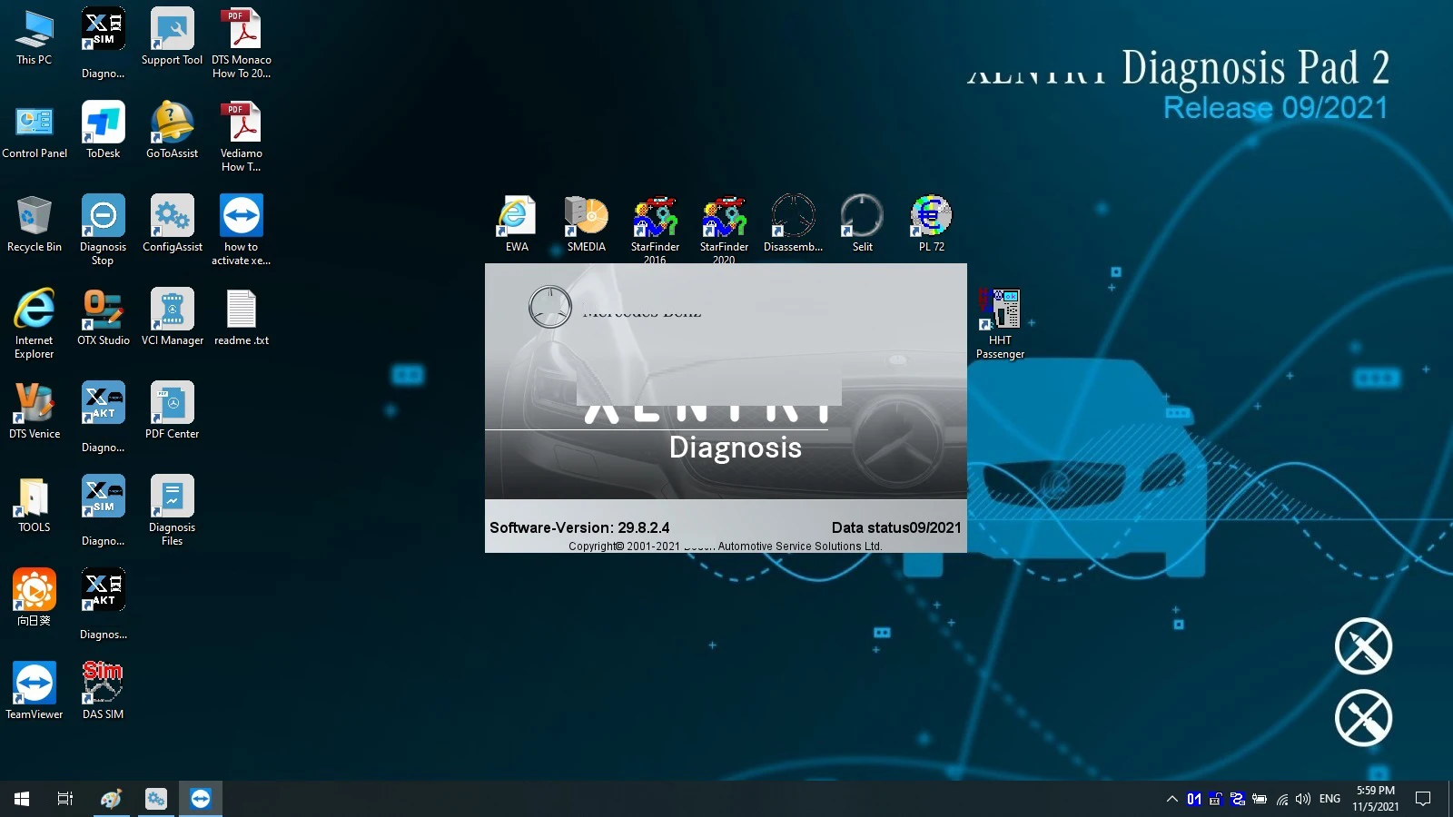Select the Disassemb... desktop shortcut
1453x817 pixels.
tap(794, 224)
